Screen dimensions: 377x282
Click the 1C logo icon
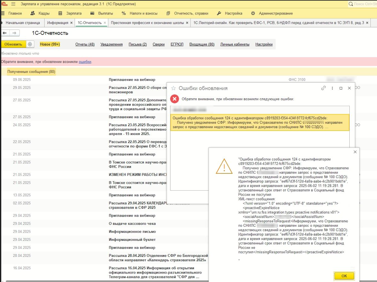point(4,4)
